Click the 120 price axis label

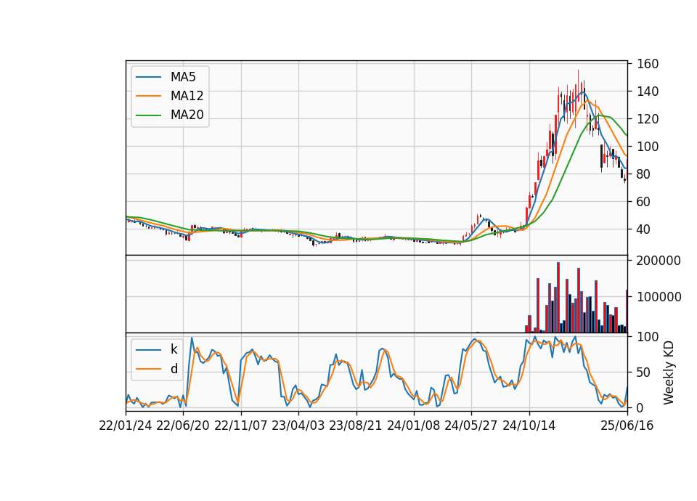coord(648,119)
